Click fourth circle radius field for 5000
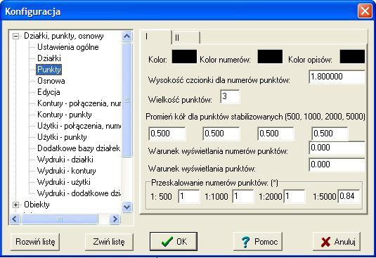This screenshot has width=376, height=258. [x=330, y=134]
